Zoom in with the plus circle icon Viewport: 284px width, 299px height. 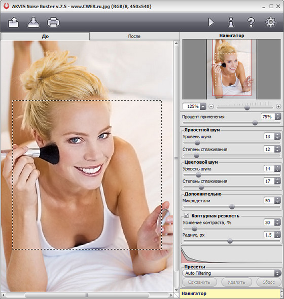click(x=278, y=106)
